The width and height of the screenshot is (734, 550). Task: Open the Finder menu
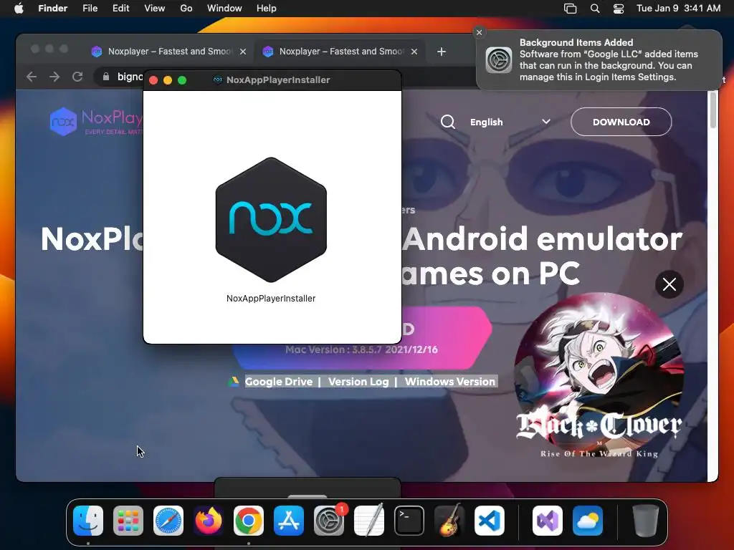click(x=53, y=9)
